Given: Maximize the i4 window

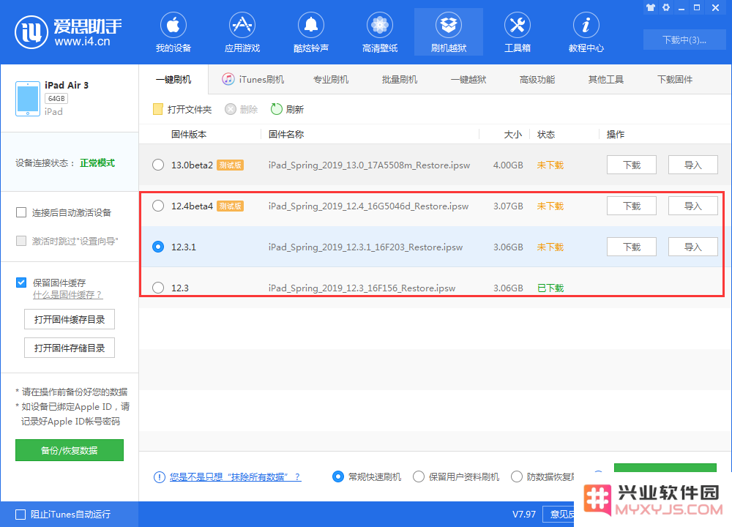Looking at the screenshot, I should pos(697,7).
